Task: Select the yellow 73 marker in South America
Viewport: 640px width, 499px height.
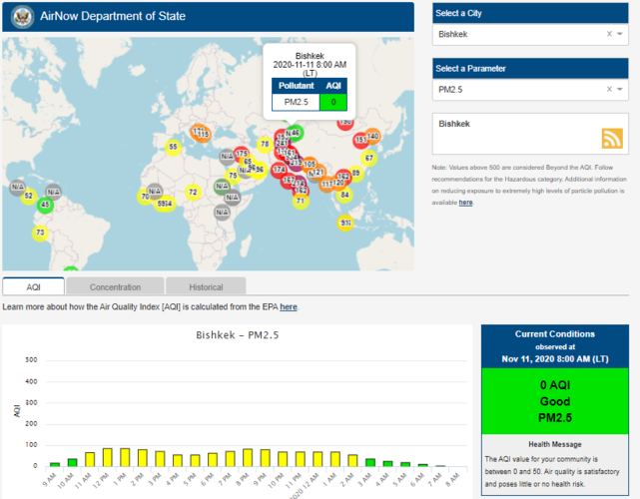Action: coord(40,234)
